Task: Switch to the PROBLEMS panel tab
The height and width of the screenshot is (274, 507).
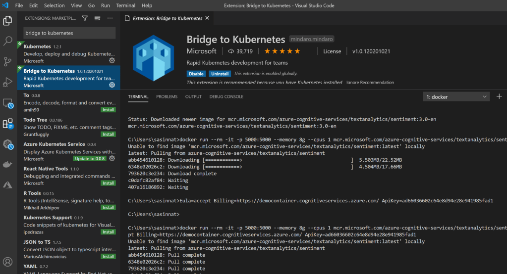Action: [x=167, y=96]
